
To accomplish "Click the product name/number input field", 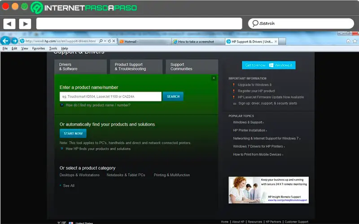I will pos(110,96).
